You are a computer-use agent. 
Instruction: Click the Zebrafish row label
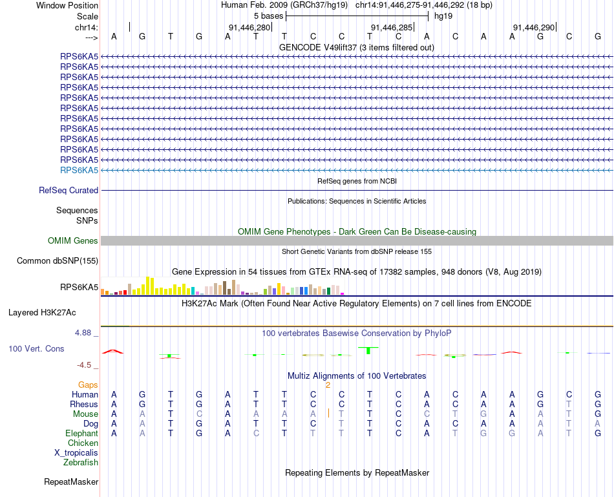81,462
